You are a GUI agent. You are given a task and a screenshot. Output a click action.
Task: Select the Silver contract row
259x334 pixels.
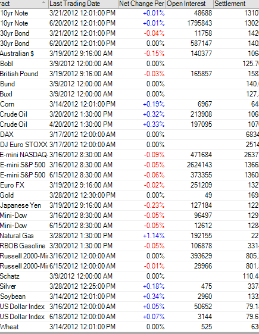[130, 286]
